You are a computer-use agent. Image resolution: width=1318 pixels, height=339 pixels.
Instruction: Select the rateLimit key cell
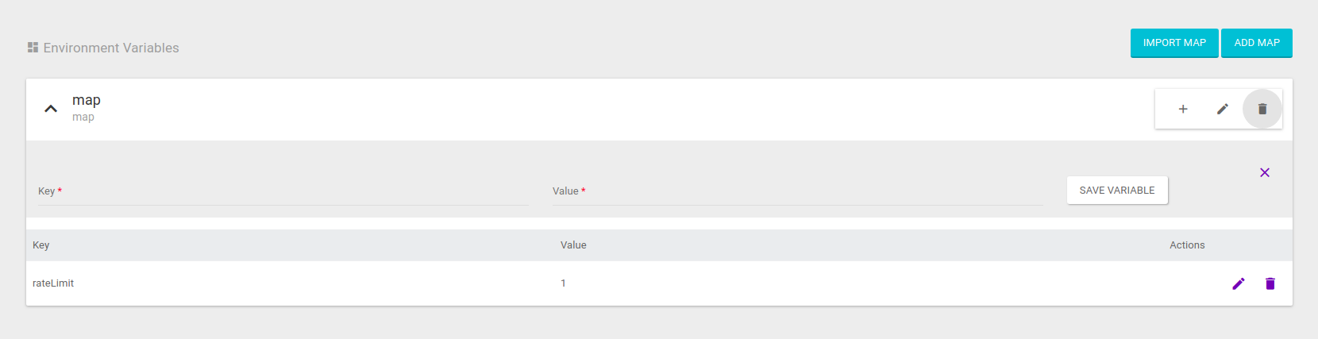click(53, 283)
